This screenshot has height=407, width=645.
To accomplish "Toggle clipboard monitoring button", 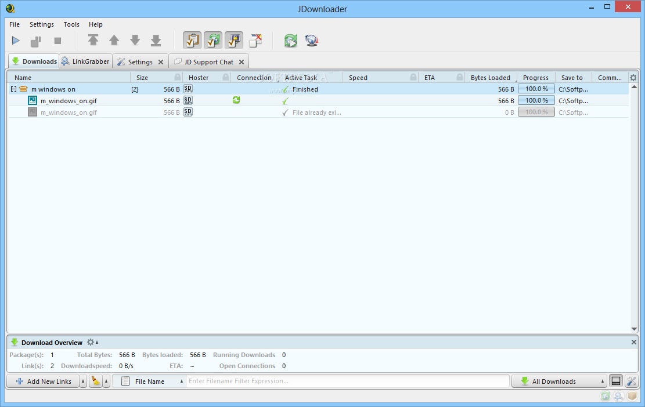I will (x=192, y=40).
